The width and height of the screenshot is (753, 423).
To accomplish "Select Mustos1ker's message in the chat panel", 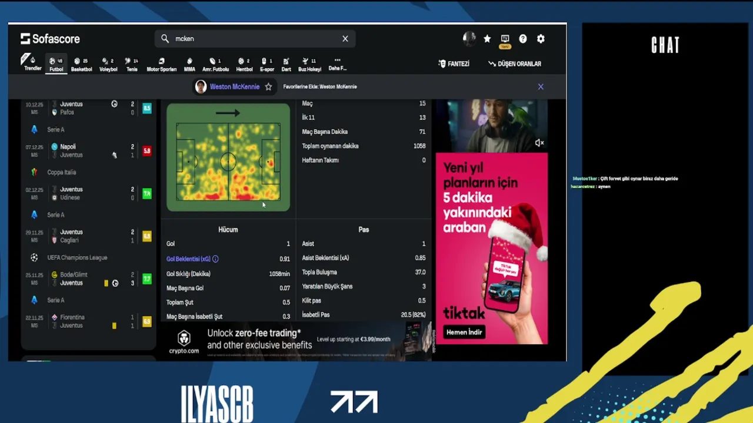I will pos(625,179).
